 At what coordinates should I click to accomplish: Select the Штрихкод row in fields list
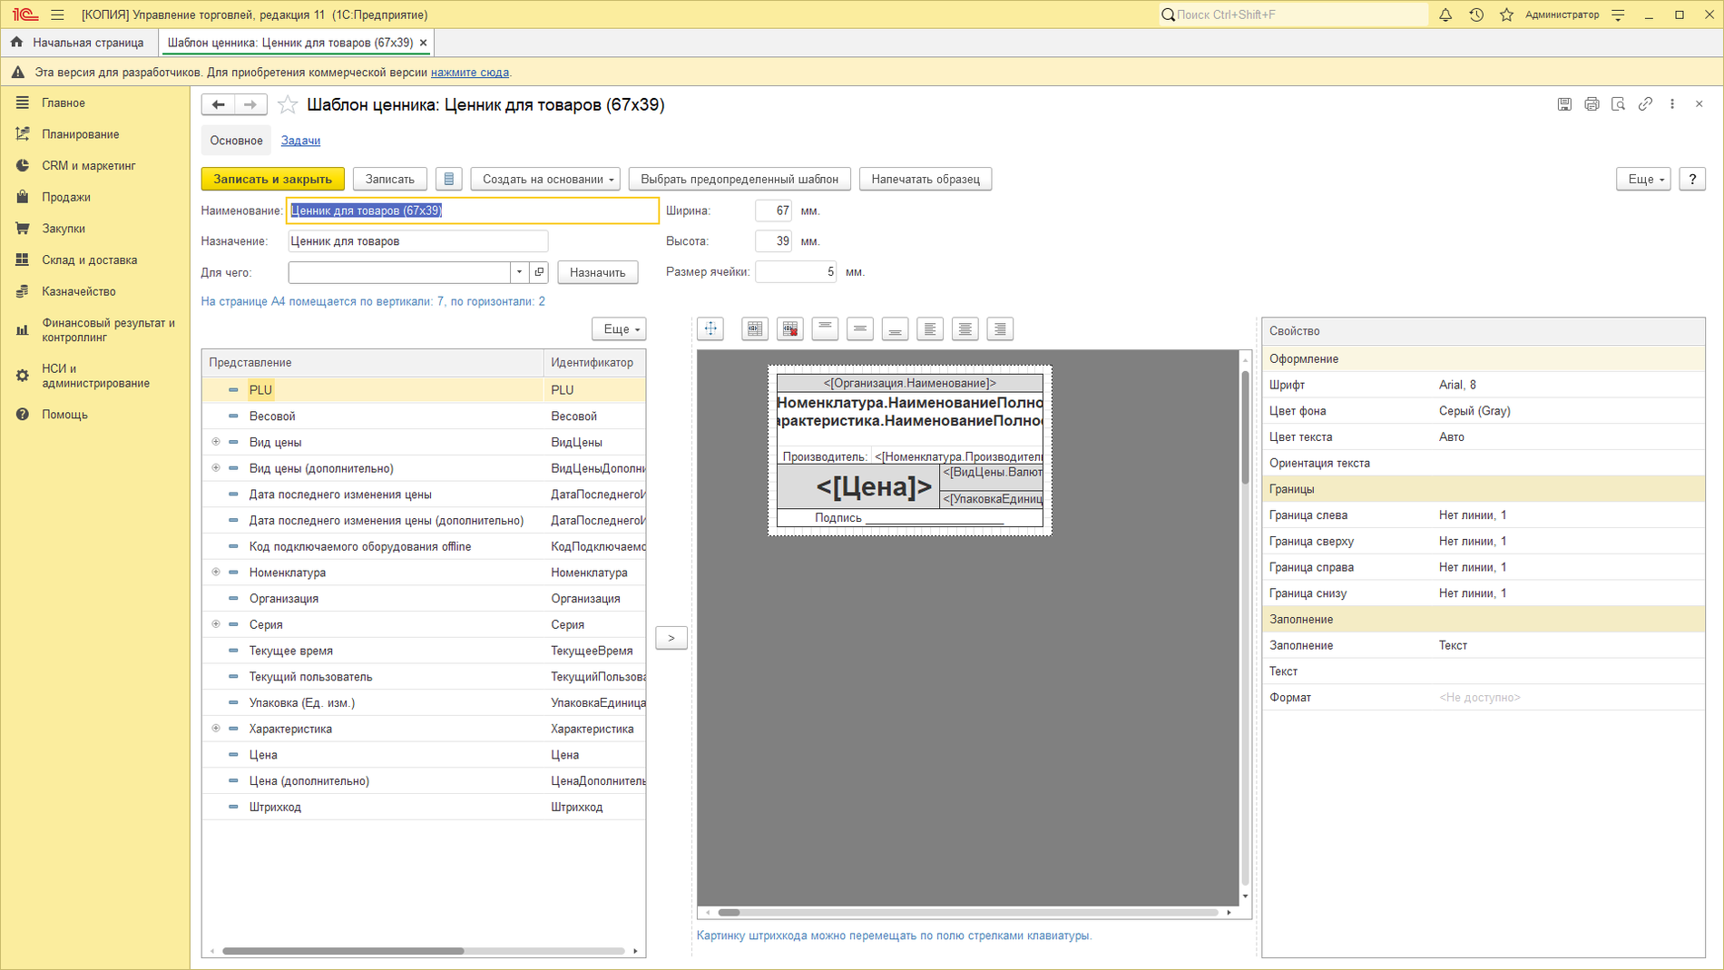point(424,807)
